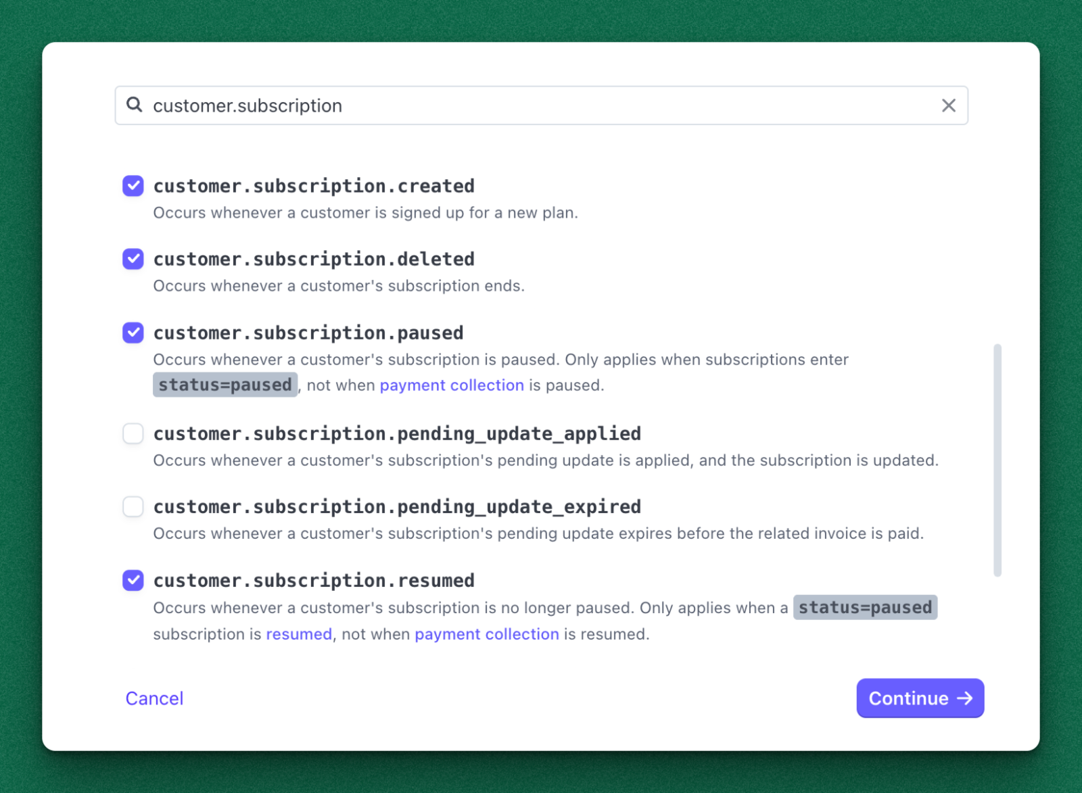Click the customer.subscription.created event name text
The width and height of the screenshot is (1082, 793).
[314, 186]
